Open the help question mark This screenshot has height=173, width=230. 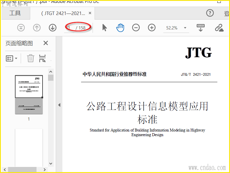[x=210, y=13]
